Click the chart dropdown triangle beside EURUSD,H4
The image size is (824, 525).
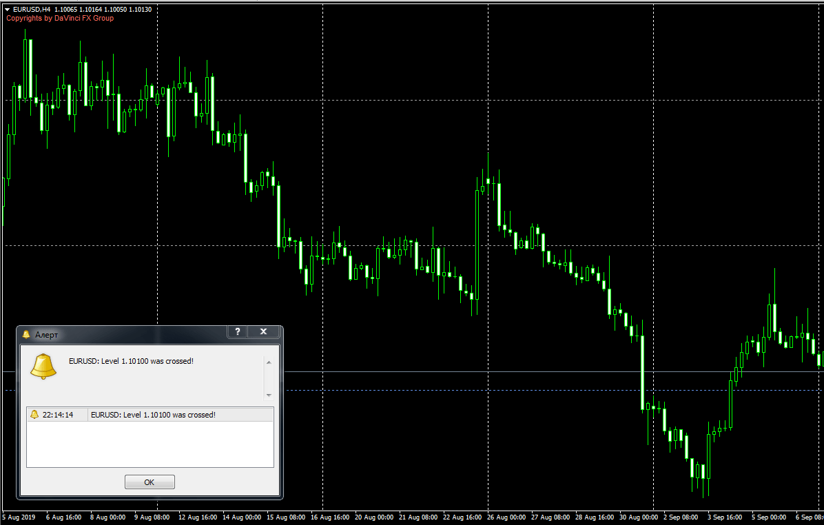point(8,10)
